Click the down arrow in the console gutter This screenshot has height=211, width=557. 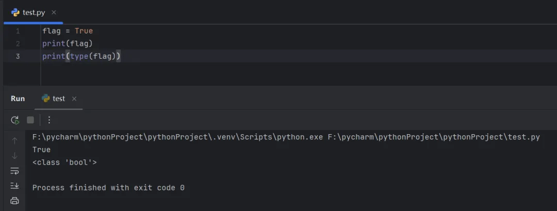click(x=14, y=155)
